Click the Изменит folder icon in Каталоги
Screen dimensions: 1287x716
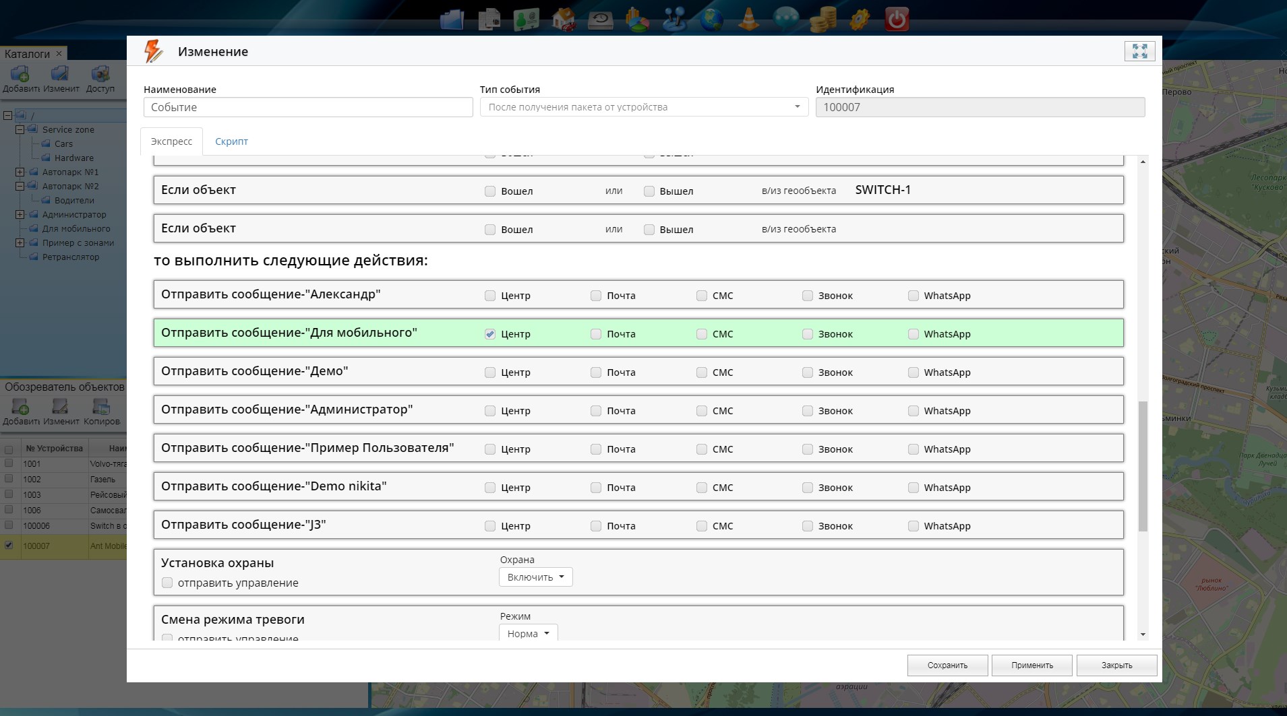coord(61,73)
